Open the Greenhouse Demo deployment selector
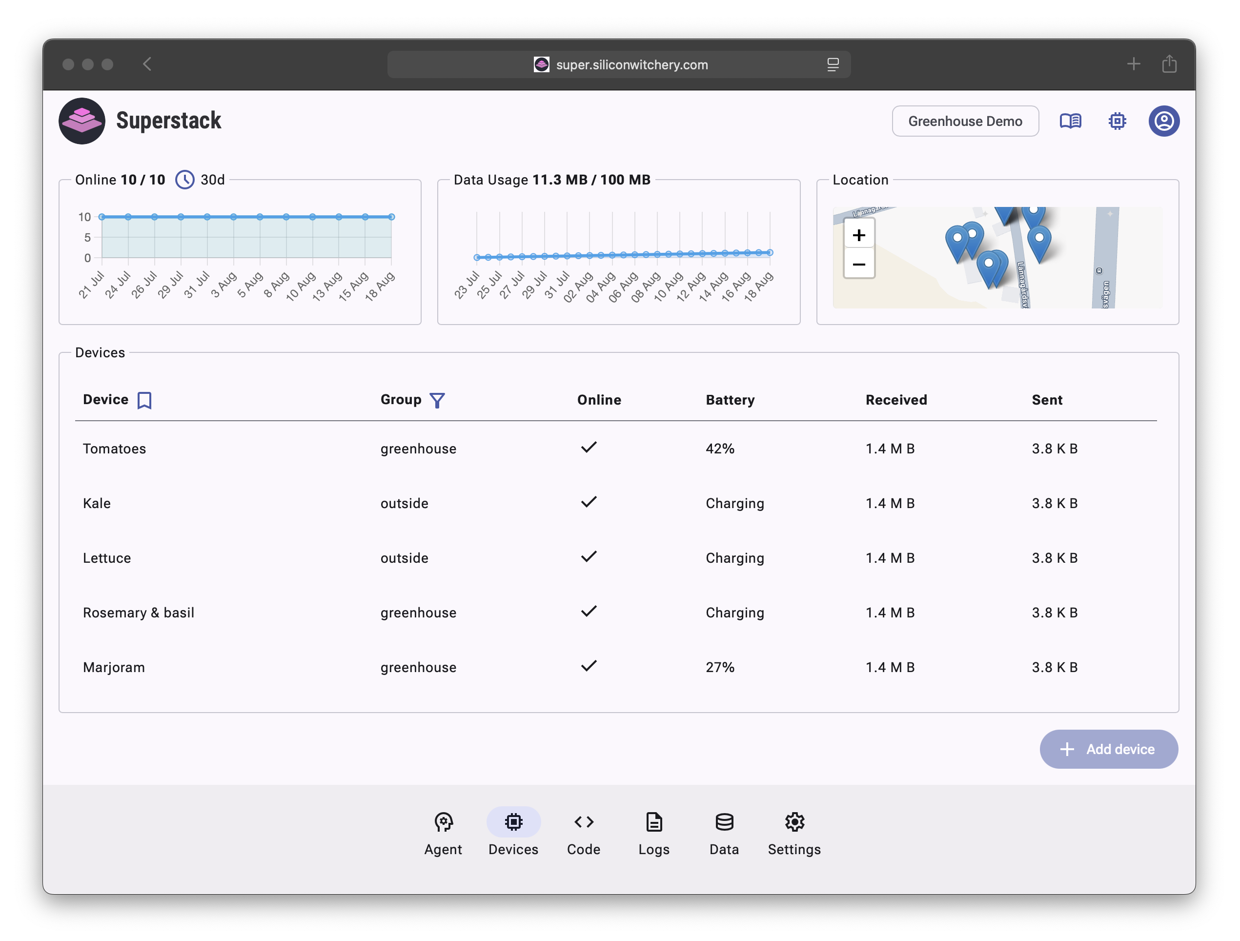1240x941 pixels. (965, 121)
